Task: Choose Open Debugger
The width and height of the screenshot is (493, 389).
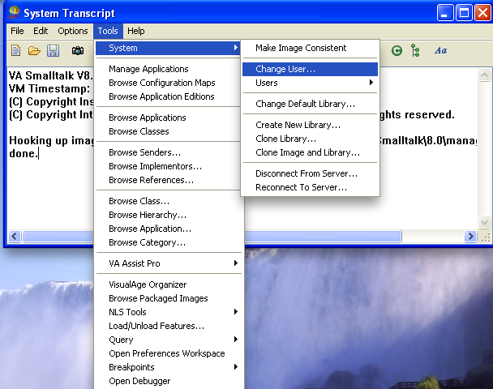Action: point(169,381)
